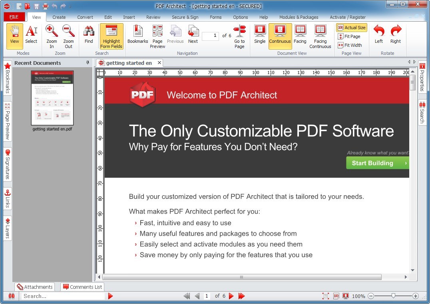Enable Fit Width page view
430x304 pixels.
(x=350, y=45)
